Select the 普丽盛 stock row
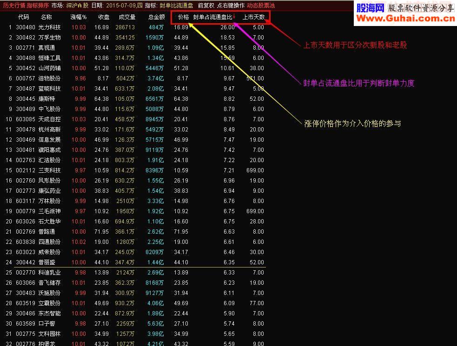Screen dimensions: 457x346 tap(136, 262)
